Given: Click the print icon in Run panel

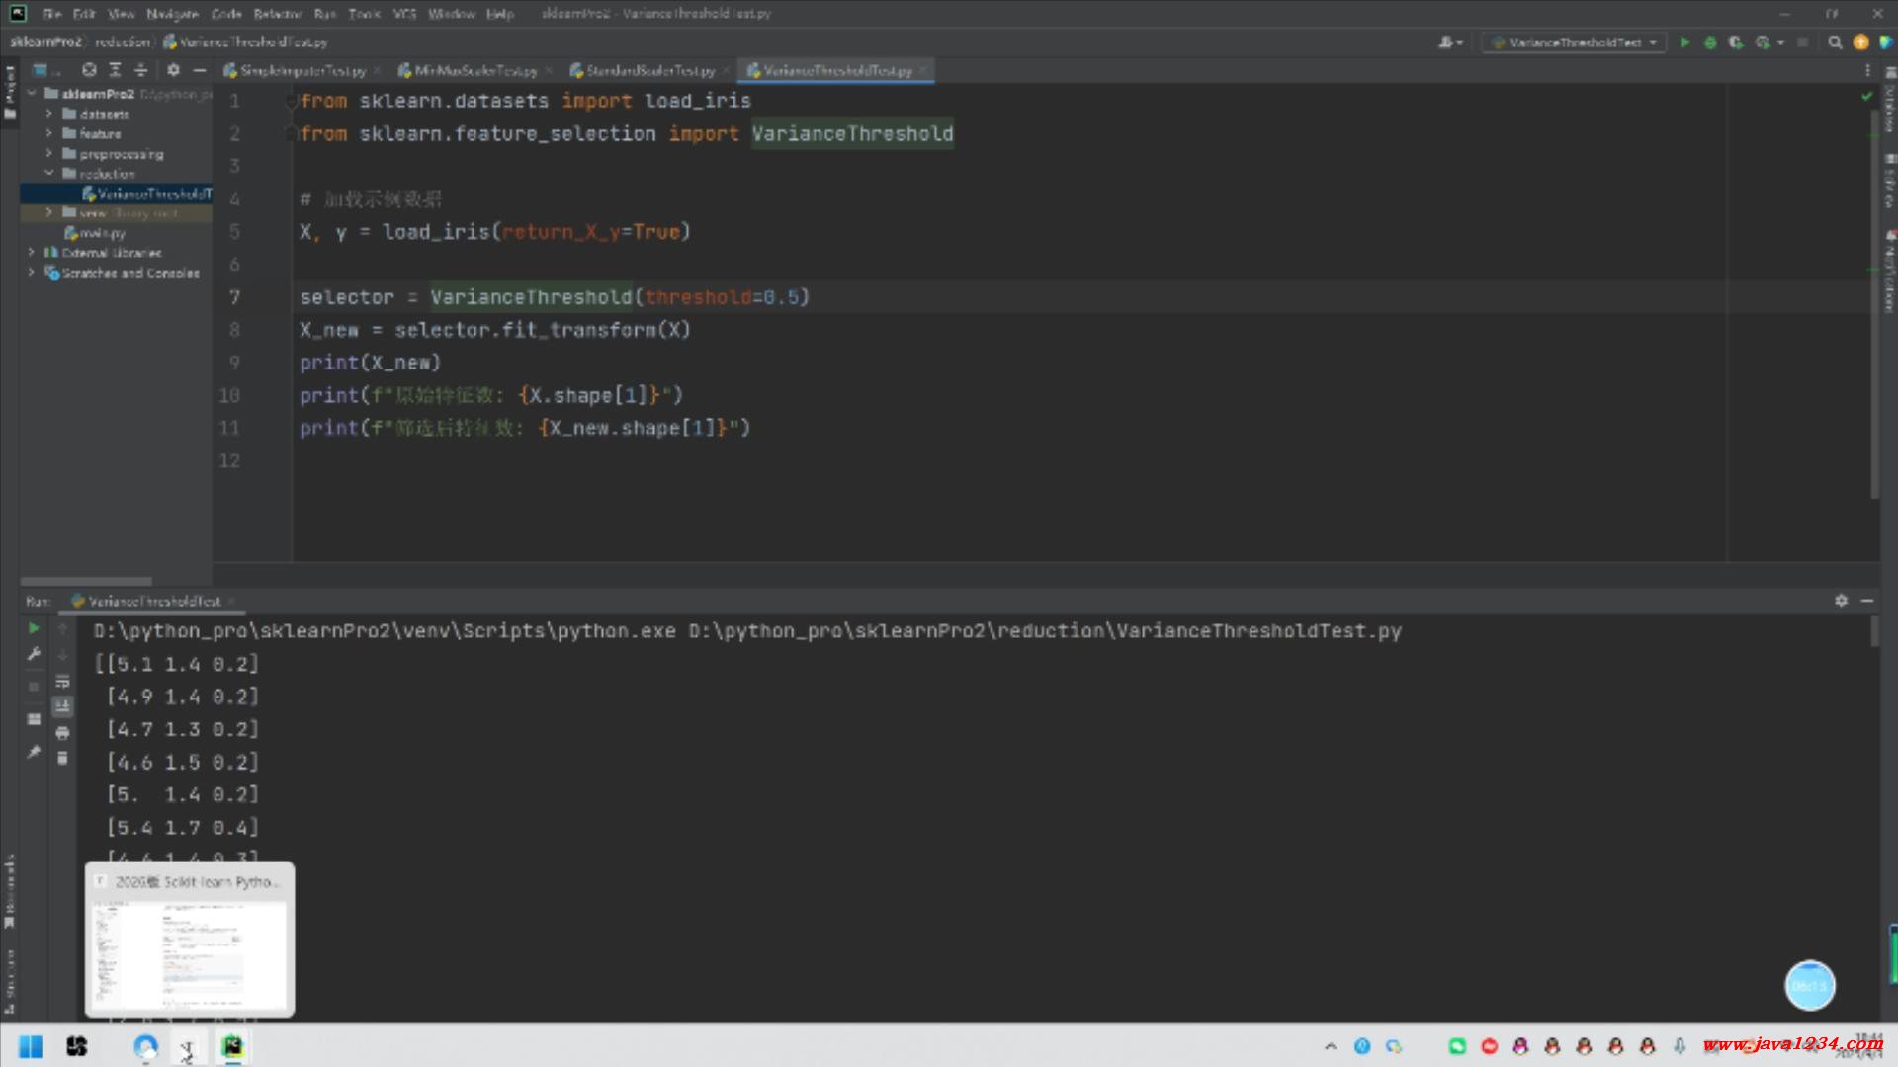Looking at the screenshot, I should tap(62, 733).
